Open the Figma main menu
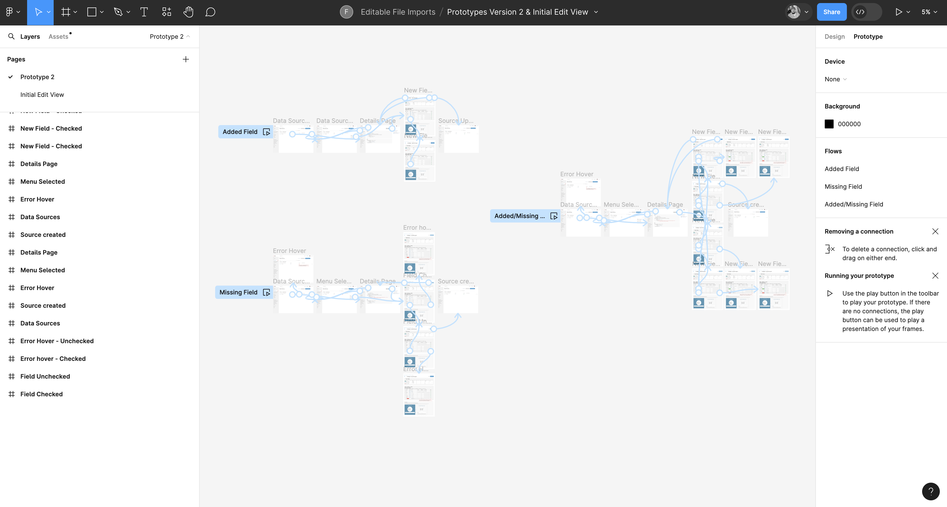 [12, 12]
